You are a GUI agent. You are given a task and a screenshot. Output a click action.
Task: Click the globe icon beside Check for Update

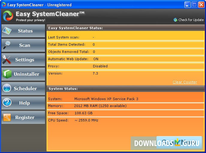pos(175,20)
